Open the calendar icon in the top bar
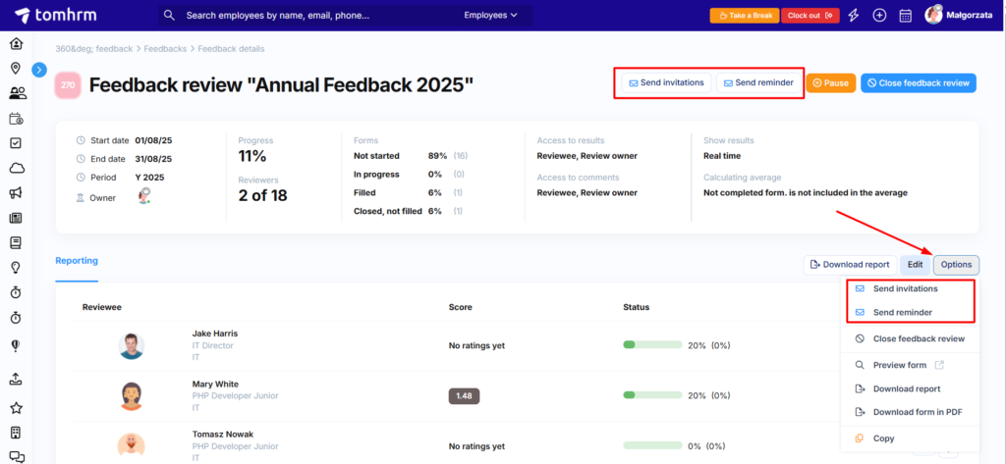1006x464 pixels. point(905,16)
